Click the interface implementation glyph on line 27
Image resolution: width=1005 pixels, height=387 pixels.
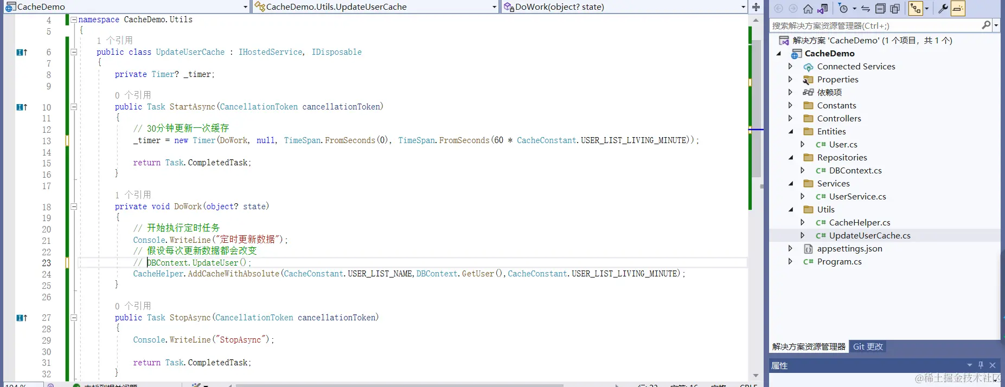coord(22,318)
